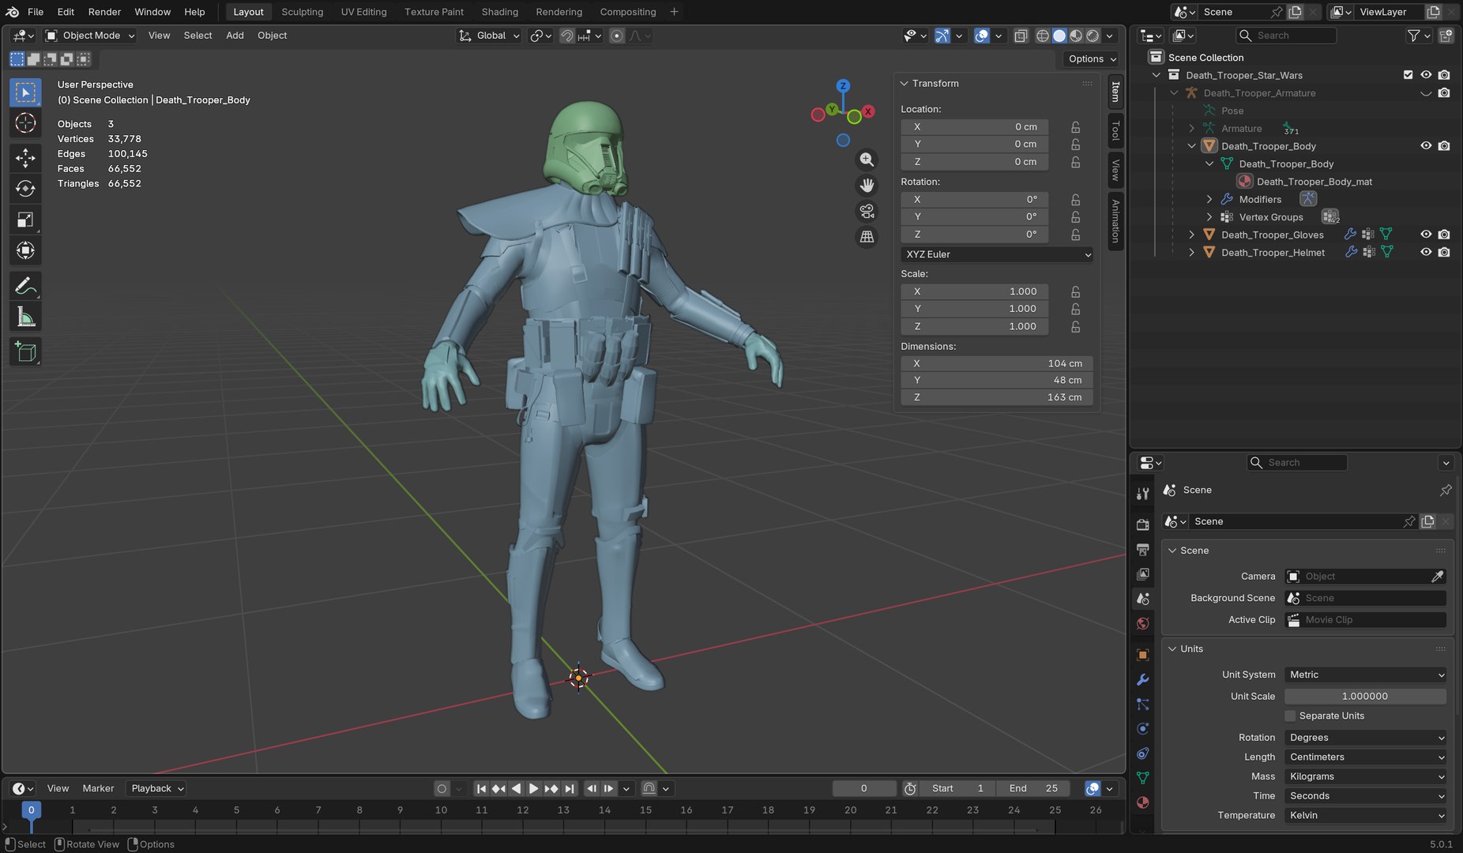Collapse the Units panel
The image size is (1463, 853).
1172,649
